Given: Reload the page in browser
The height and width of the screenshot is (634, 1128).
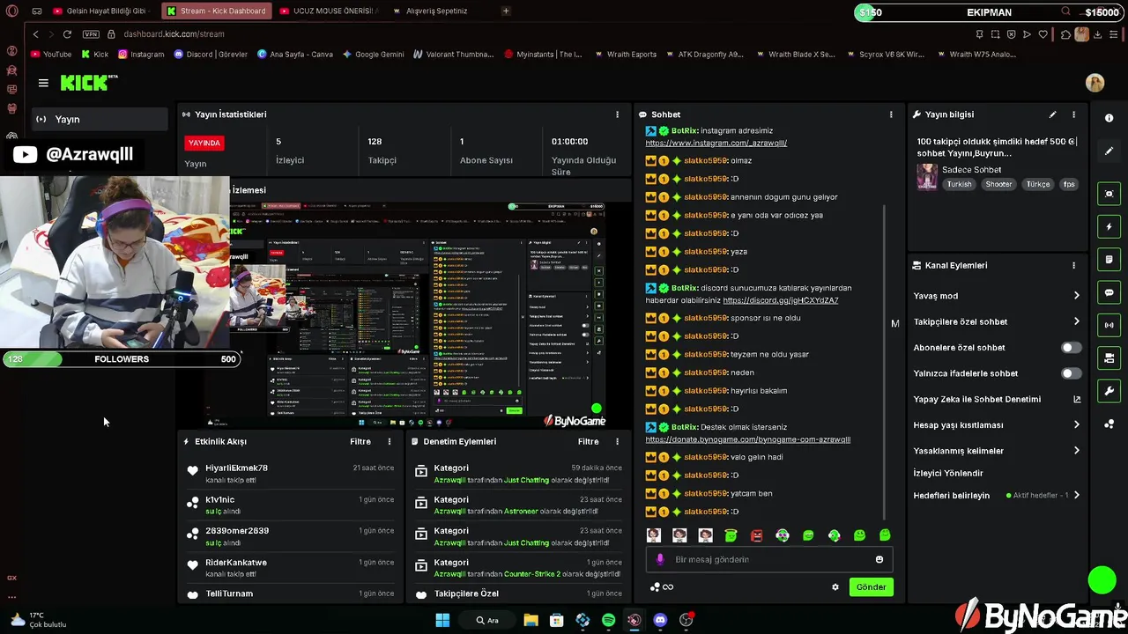Looking at the screenshot, I should (x=67, y=34).
